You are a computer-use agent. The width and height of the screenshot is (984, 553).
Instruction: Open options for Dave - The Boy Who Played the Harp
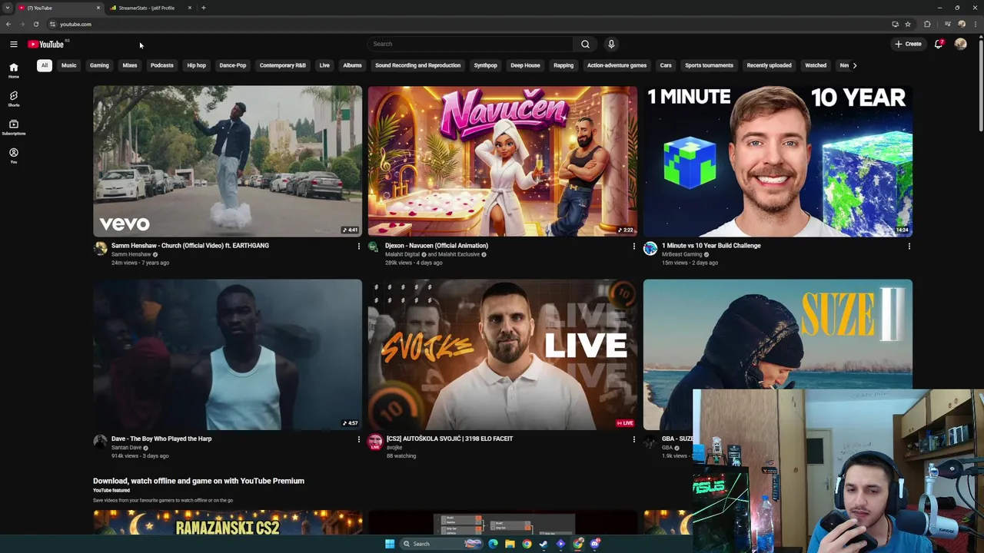[x=358, y=439]
